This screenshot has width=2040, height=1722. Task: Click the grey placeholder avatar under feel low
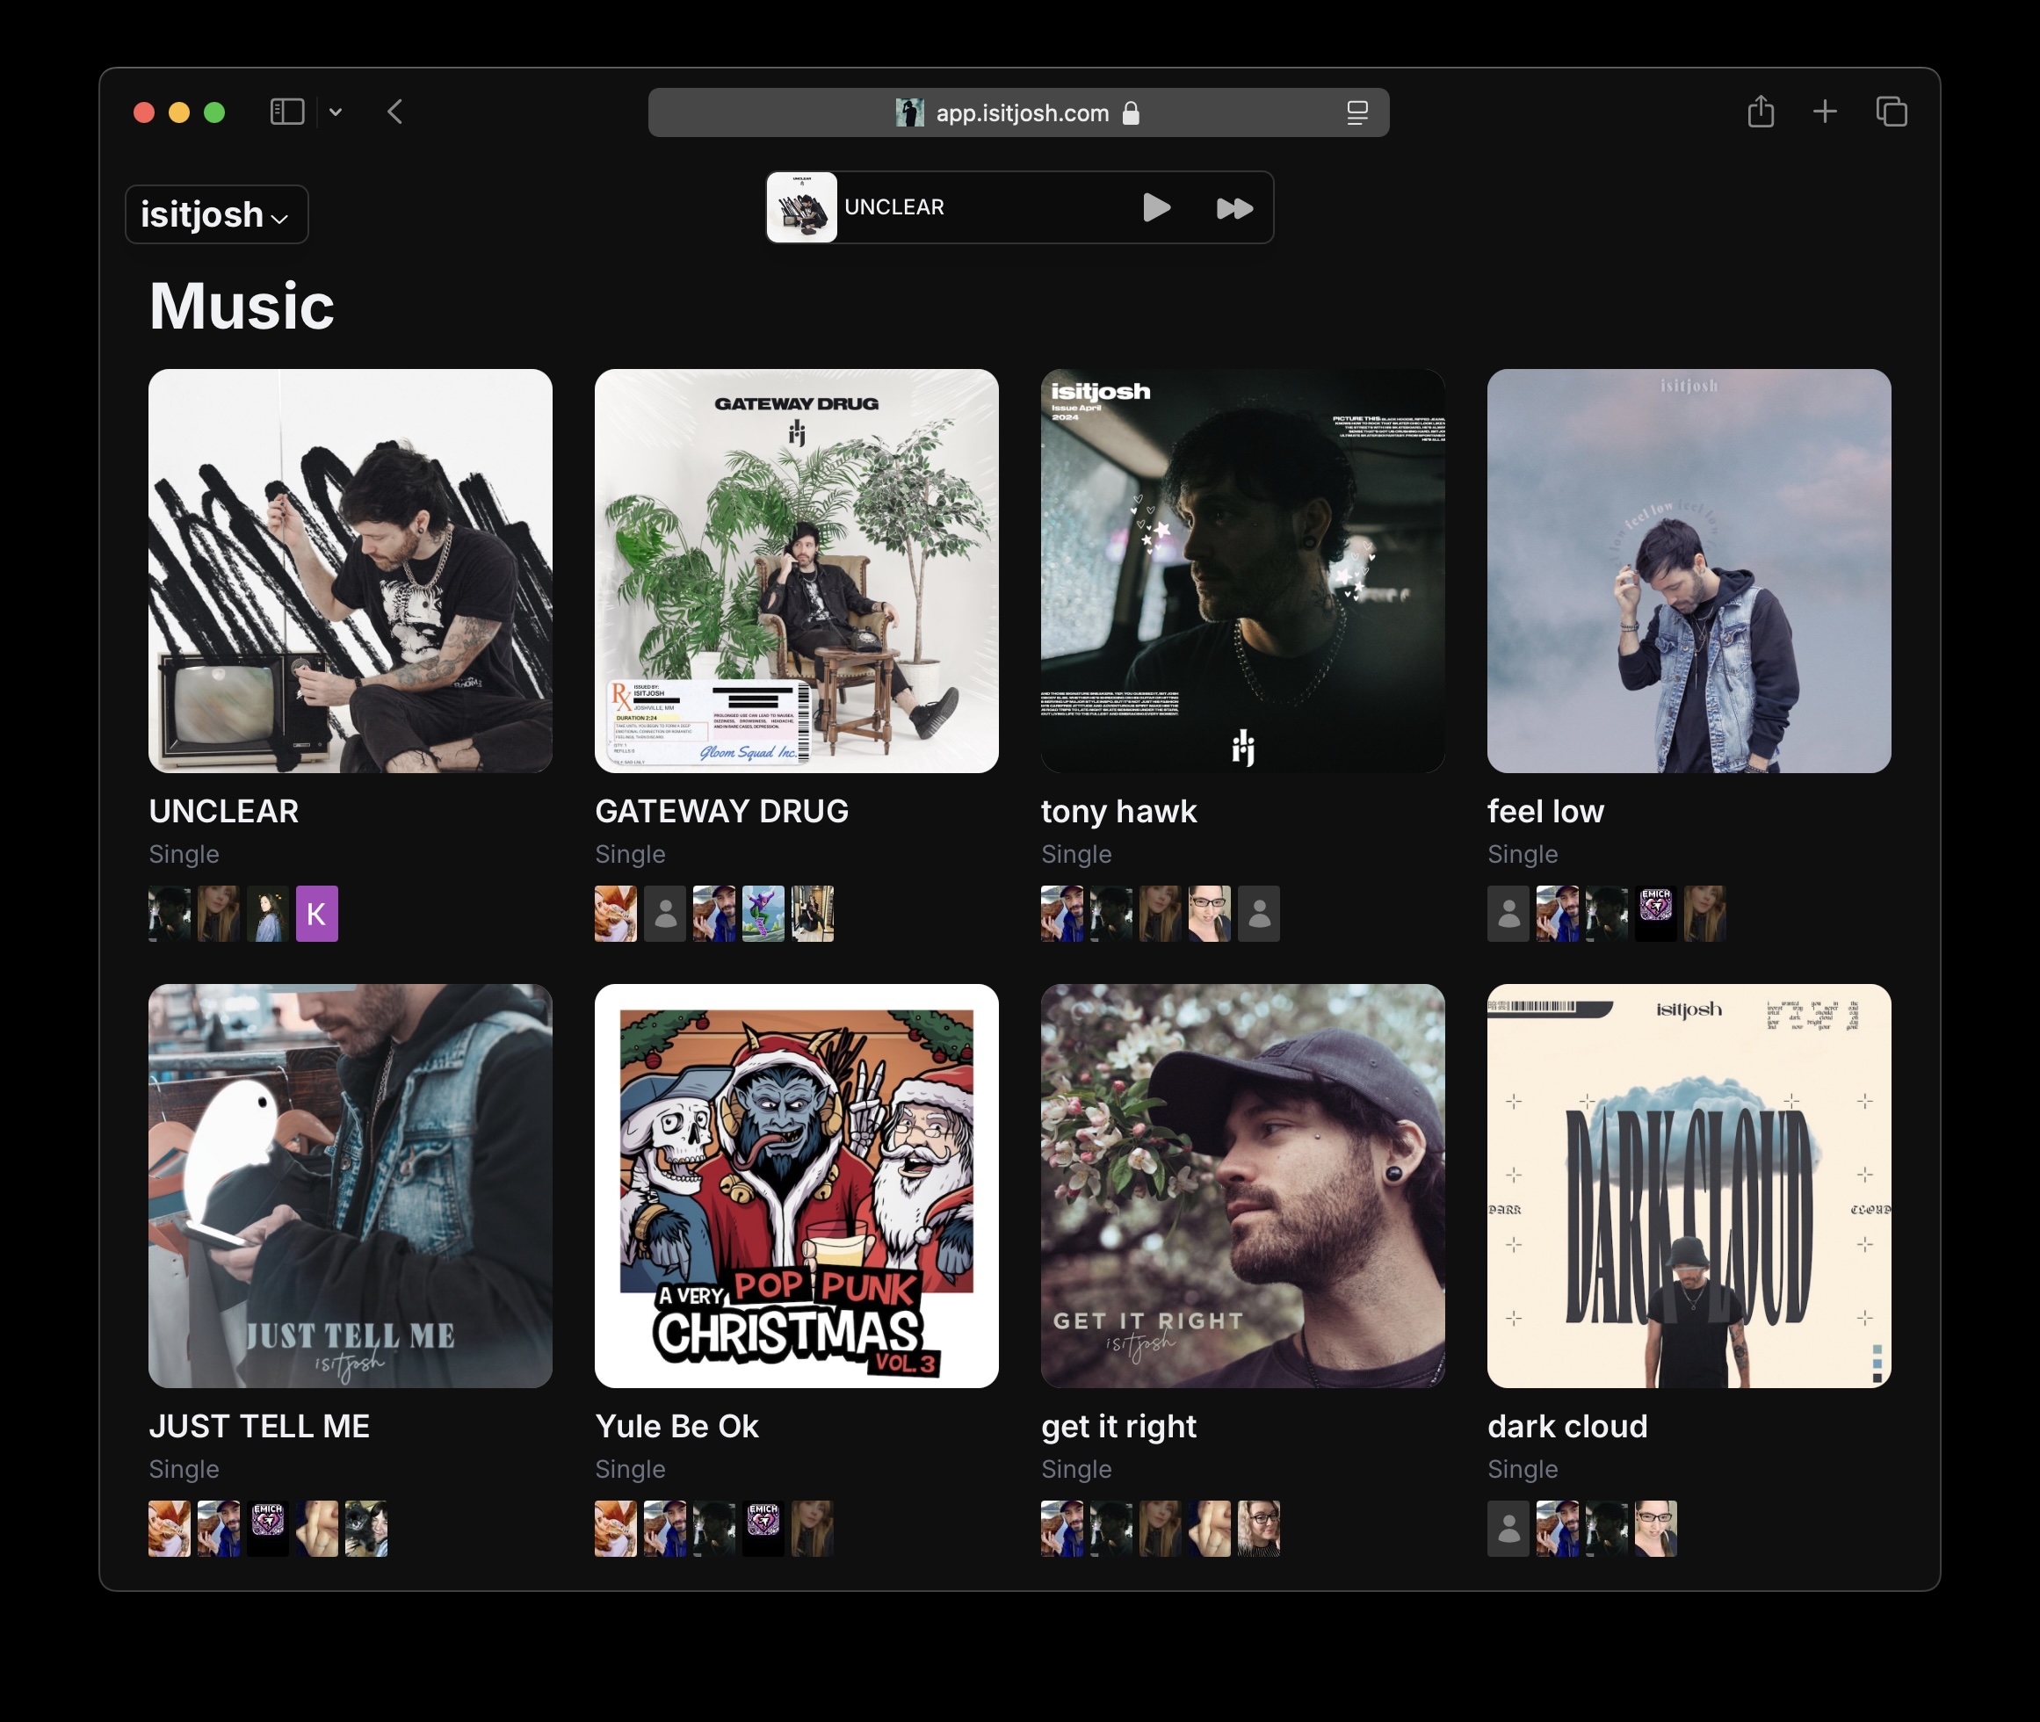[x=1508, y=914]
